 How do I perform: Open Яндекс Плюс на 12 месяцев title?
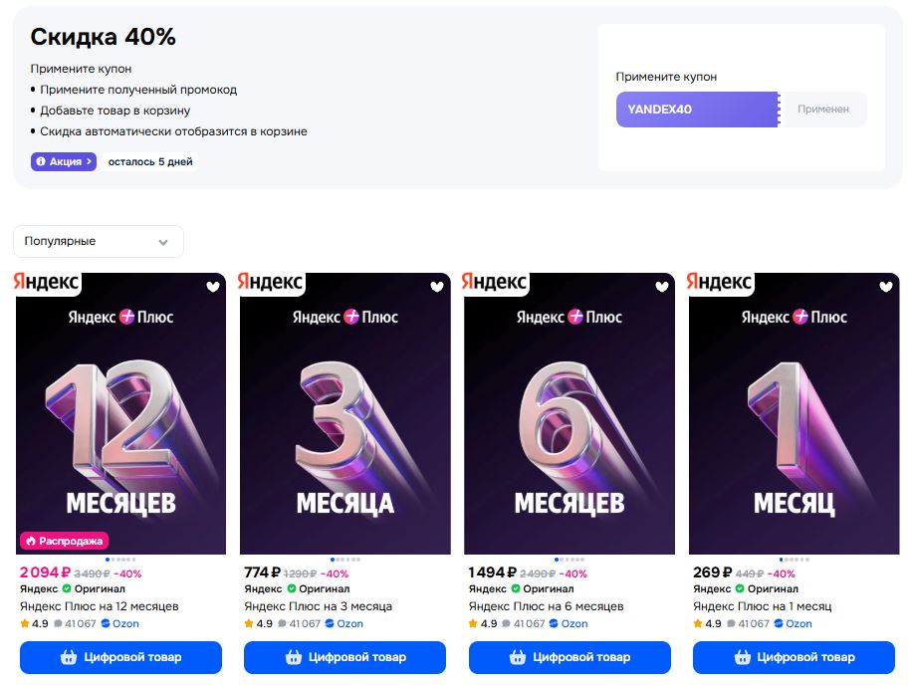point(100,606)
